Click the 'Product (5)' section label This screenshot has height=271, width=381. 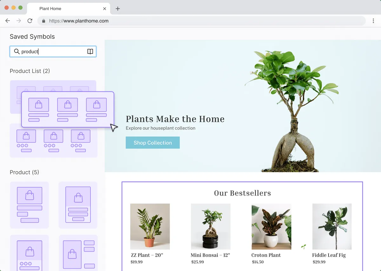pos(24,172)
